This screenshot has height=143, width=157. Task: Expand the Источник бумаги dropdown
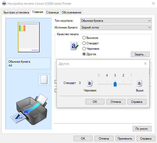point(116,27)
